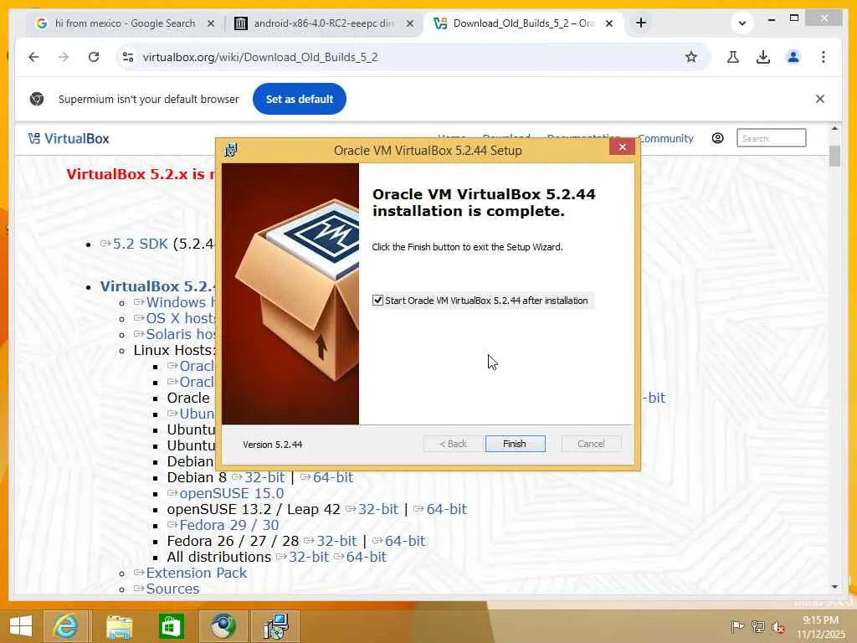Image resolution: width=857 pixels, height=643 pixels.
Task: Open Debian 8 32-bit download link
Action: pos(264,477)
